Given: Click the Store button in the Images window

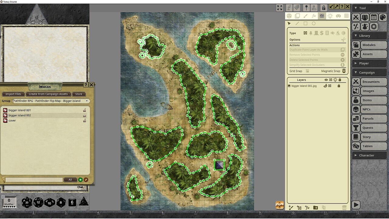Looking at the screenshot, I should (x=79, y=94).
